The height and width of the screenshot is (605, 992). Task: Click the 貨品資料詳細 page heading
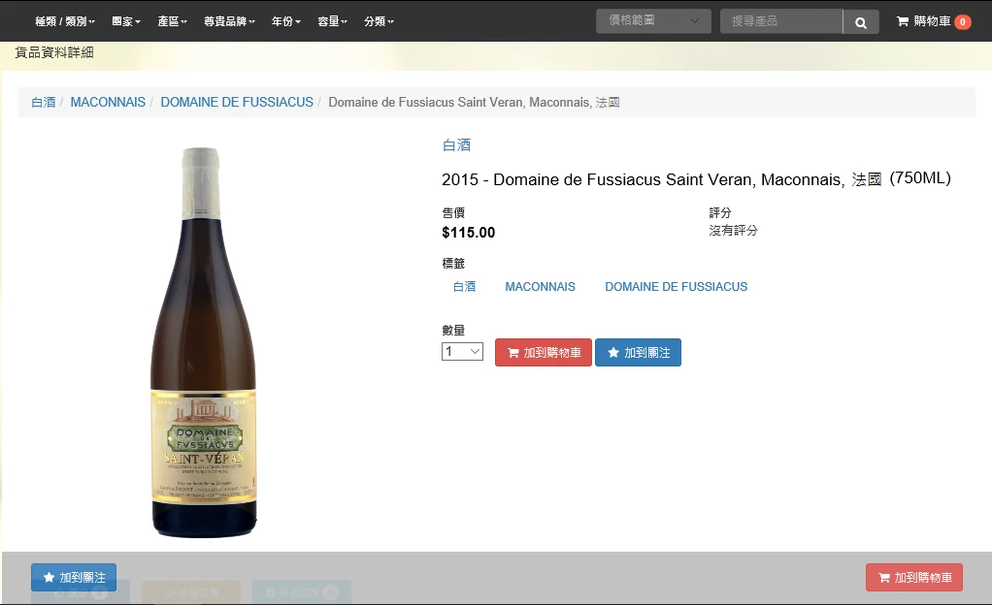coord(54,52)
